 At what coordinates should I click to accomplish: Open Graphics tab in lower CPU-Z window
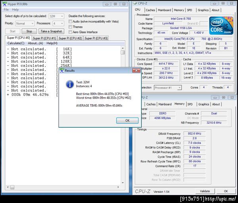[x=204, y=104]
